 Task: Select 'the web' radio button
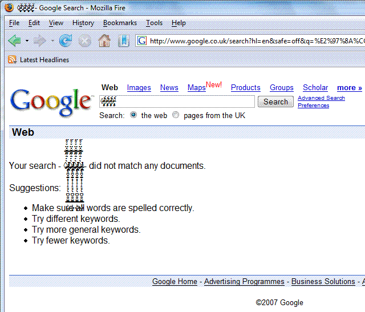(x=133, y=115)
